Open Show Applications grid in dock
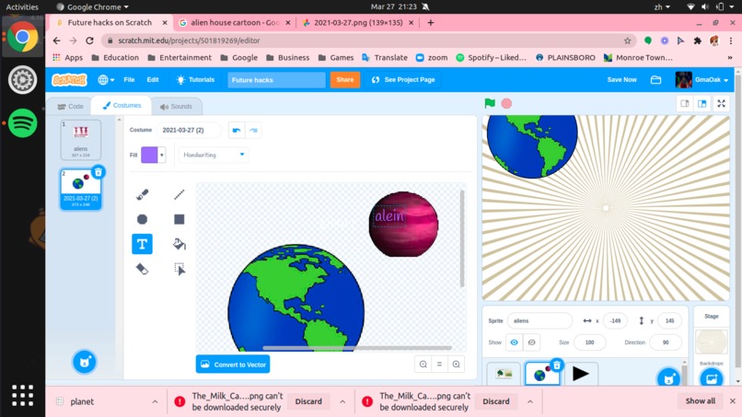The height and width of the screenshot is (417, 742). pos(22,395)
